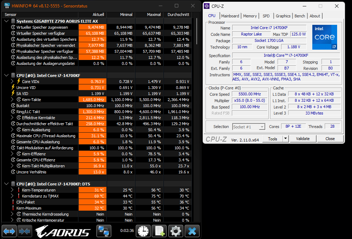Click the expand columns arrows icon in HWiNFO toolbar
This screenshot has width=352, height=239.
[x=9, y=231]
